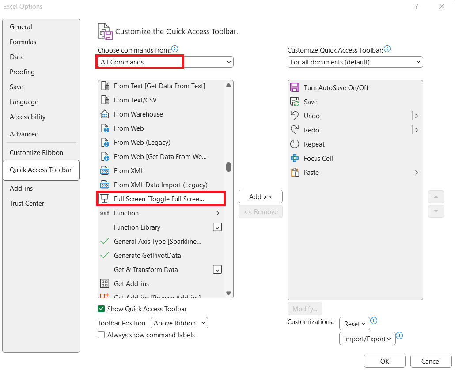Open the Language options category

(x=24, y=102)
